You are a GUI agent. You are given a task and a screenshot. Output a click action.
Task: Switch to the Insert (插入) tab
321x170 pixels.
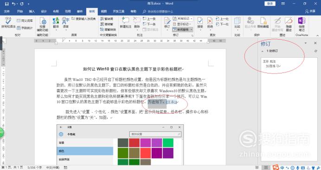[x=32, y=12]
